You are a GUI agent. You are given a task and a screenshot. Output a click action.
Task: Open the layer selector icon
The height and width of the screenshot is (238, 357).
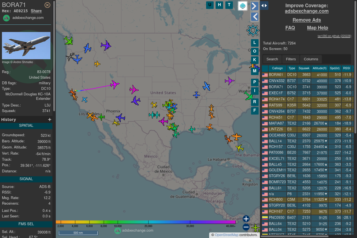pyautogui.click(x=243, y=6)
